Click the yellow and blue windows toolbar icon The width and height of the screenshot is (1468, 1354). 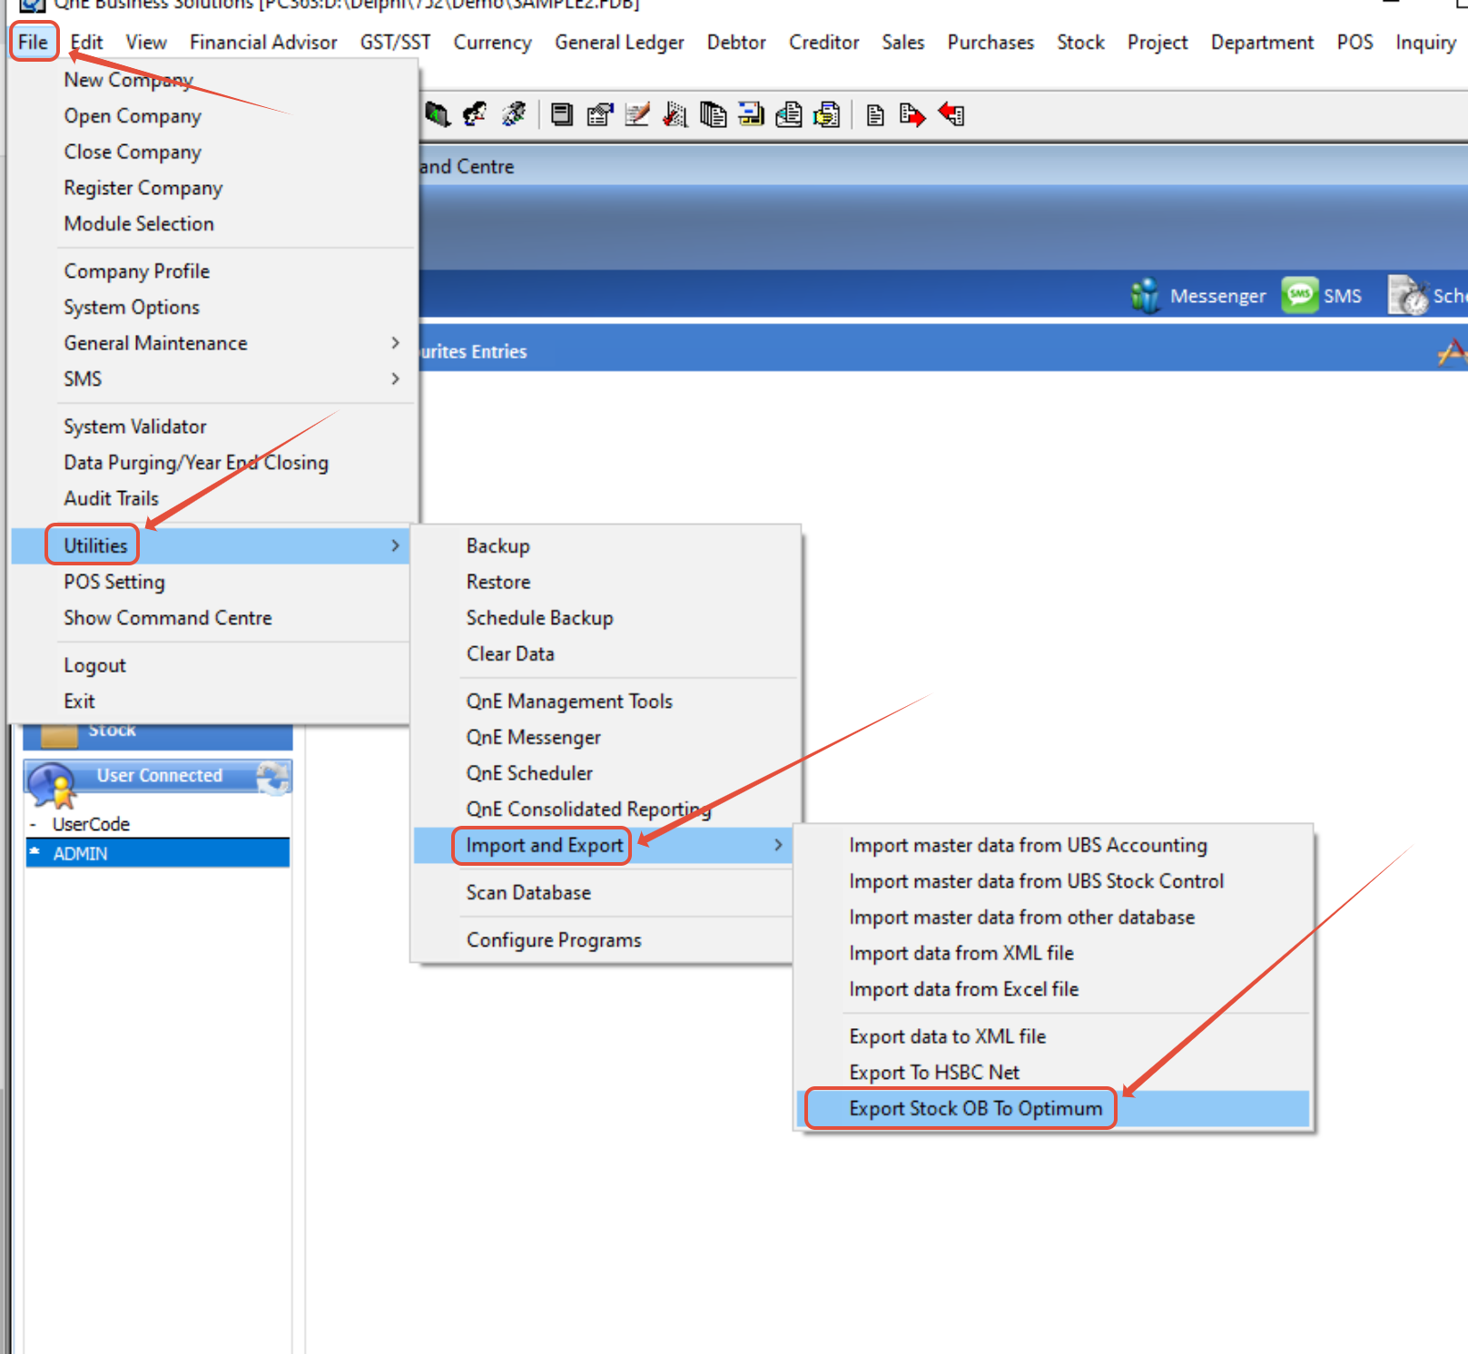point(751,114)
